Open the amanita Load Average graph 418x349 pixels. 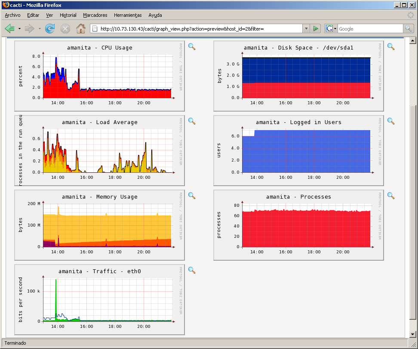pos(99,151)
